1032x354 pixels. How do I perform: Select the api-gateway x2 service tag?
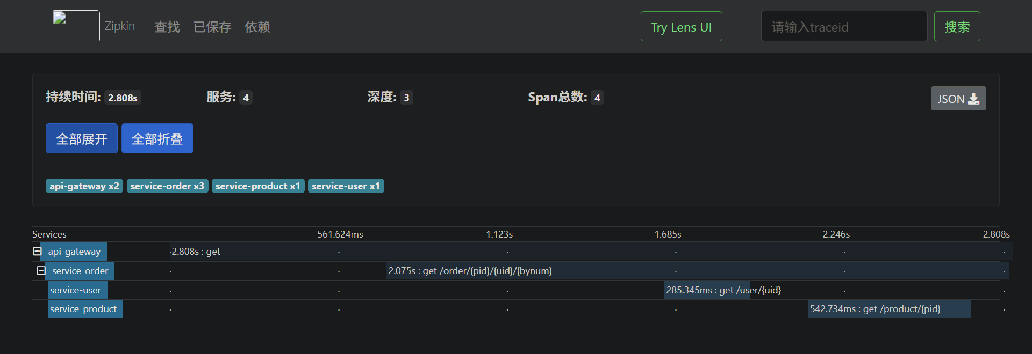[84, 186]
